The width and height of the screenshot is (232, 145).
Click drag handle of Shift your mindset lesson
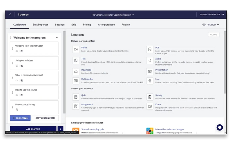(12, 63)
